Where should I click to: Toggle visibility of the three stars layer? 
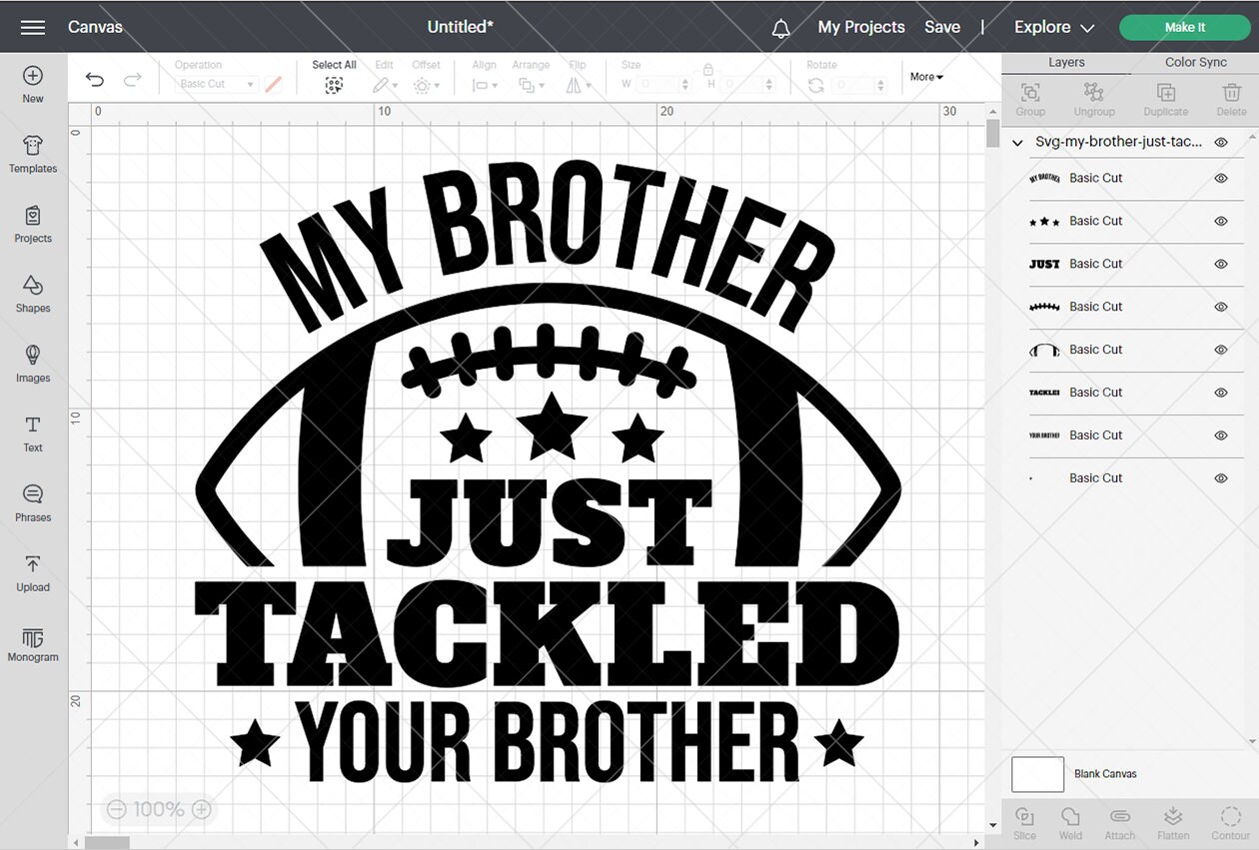1220,221
